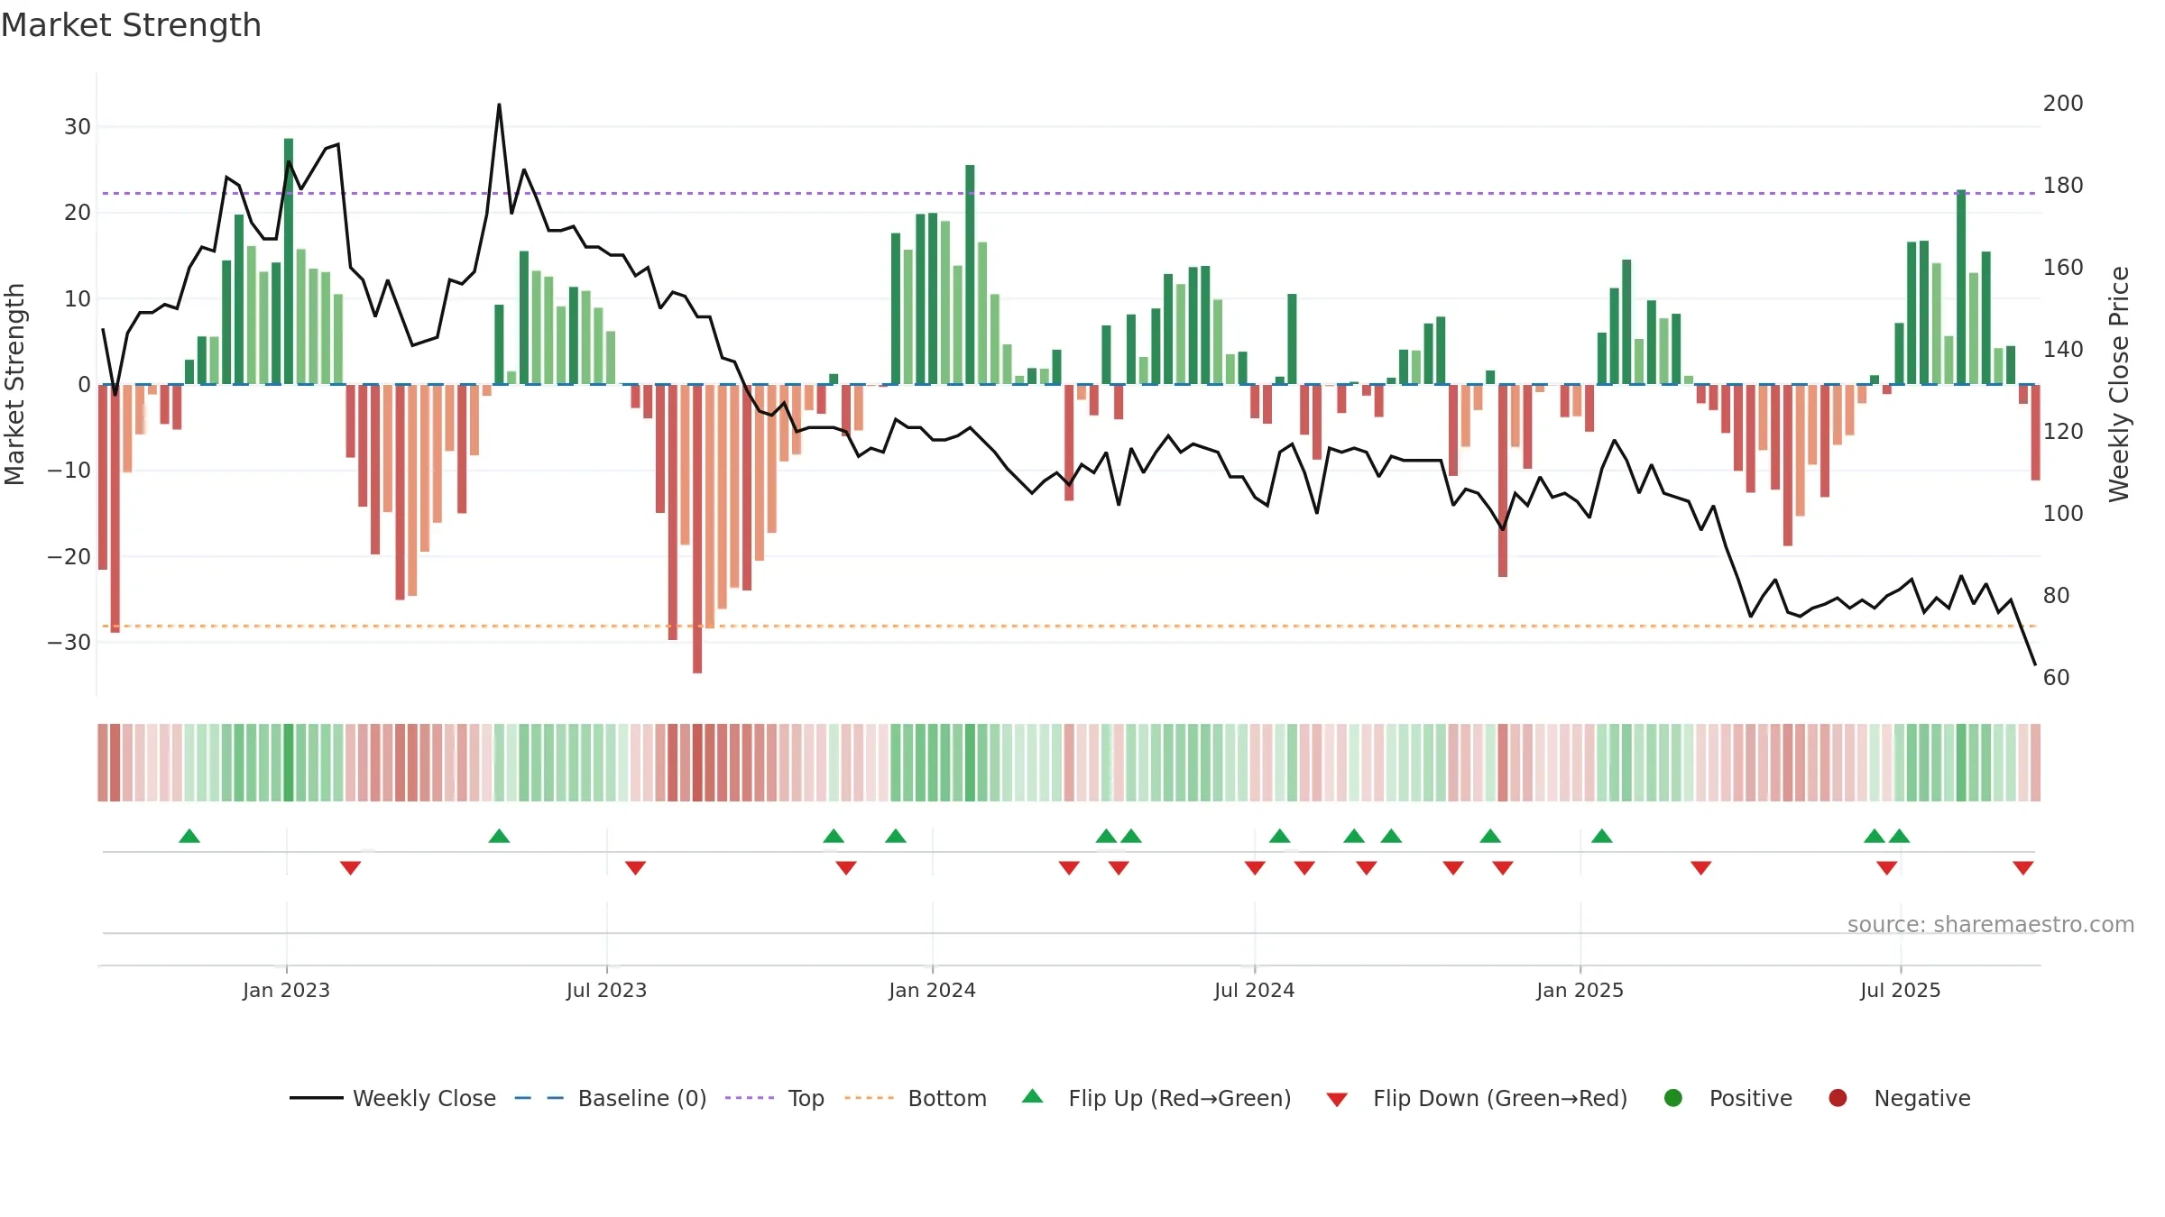Click the Weekly Close Price axis title
2165x1217 pixels.
pyautogui.click(x=2119, y=384)
